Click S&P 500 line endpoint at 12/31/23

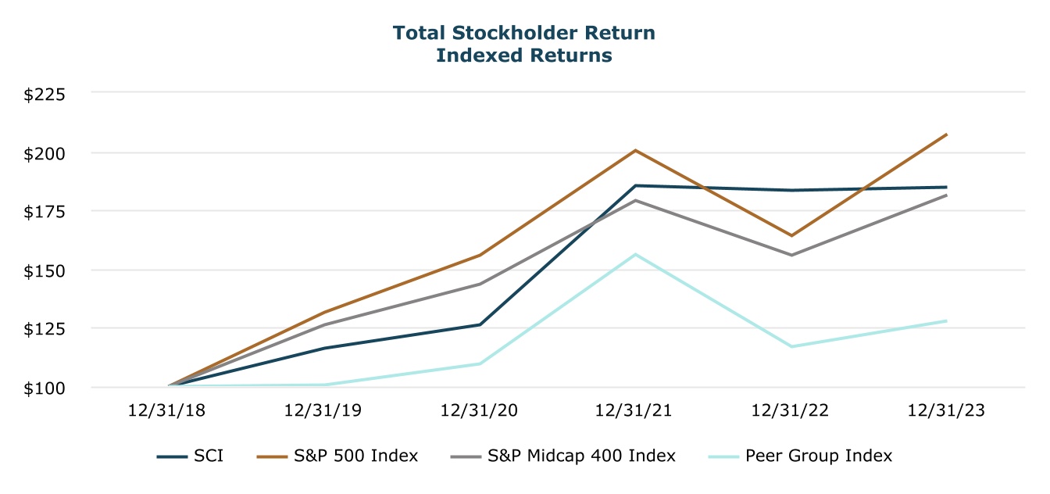point(947,134)
